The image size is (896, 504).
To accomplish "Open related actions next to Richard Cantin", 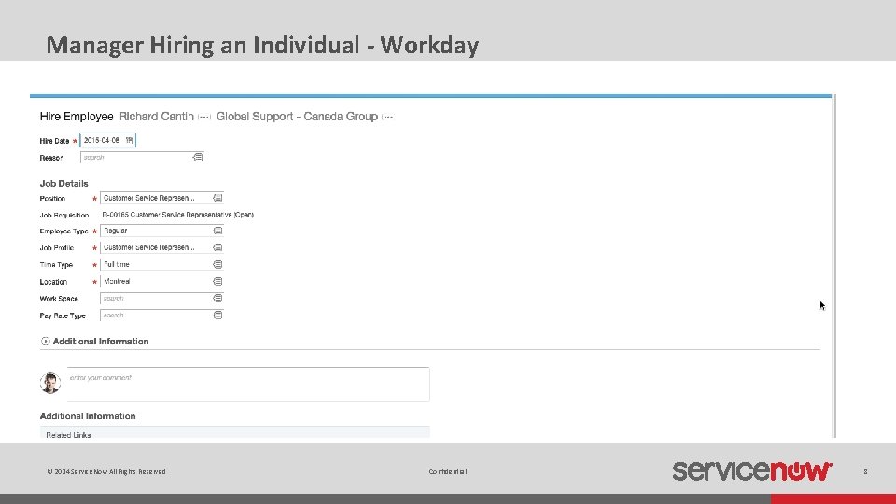I will pyautogui.click(x=204, y=118).
